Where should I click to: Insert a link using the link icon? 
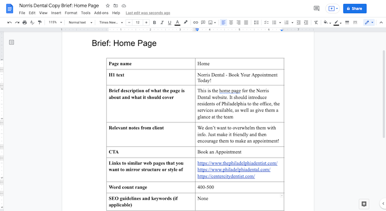[x=196, y=22]
